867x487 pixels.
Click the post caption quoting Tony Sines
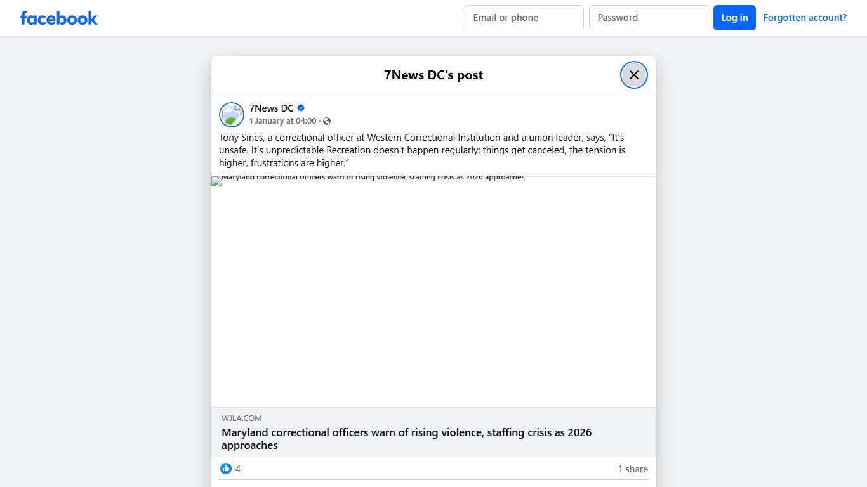(x=422, y=150)
